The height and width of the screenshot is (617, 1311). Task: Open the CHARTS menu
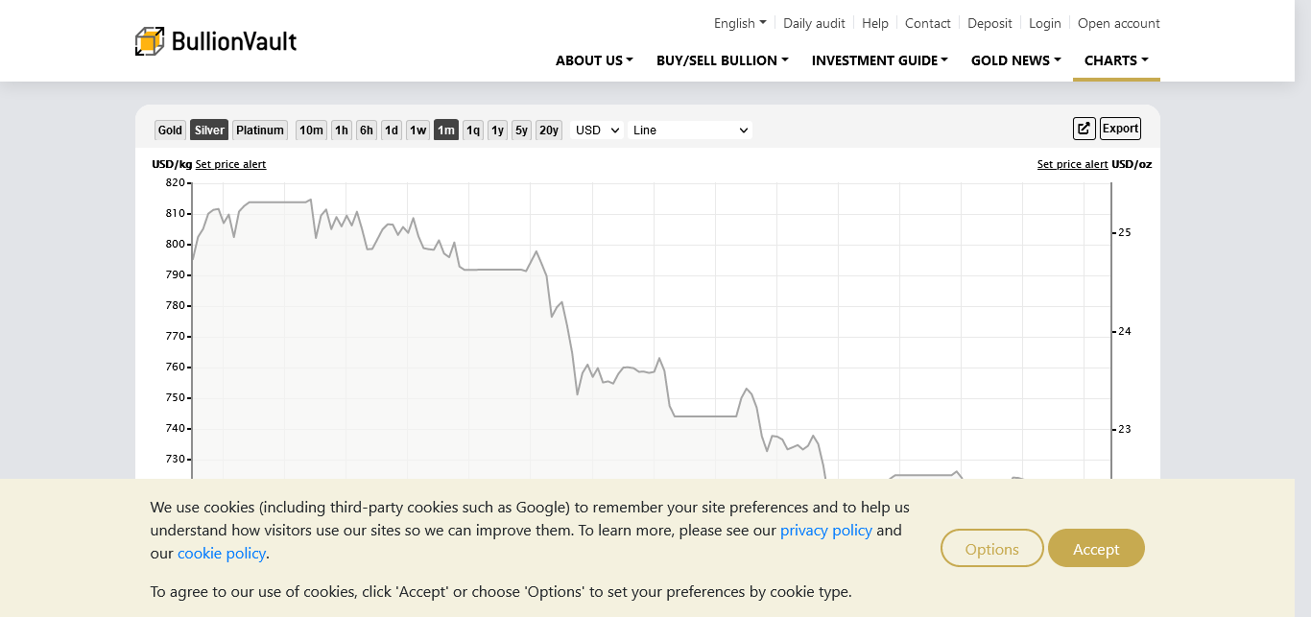tap(1116, 60)
